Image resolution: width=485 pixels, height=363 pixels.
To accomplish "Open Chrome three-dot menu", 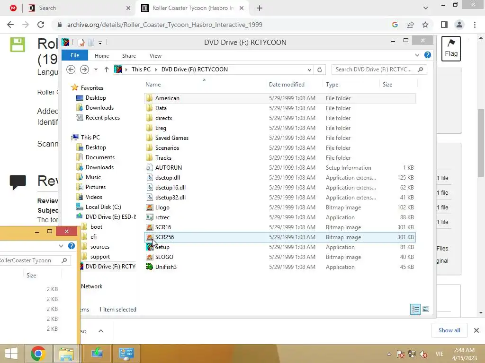I will [475, 25].
